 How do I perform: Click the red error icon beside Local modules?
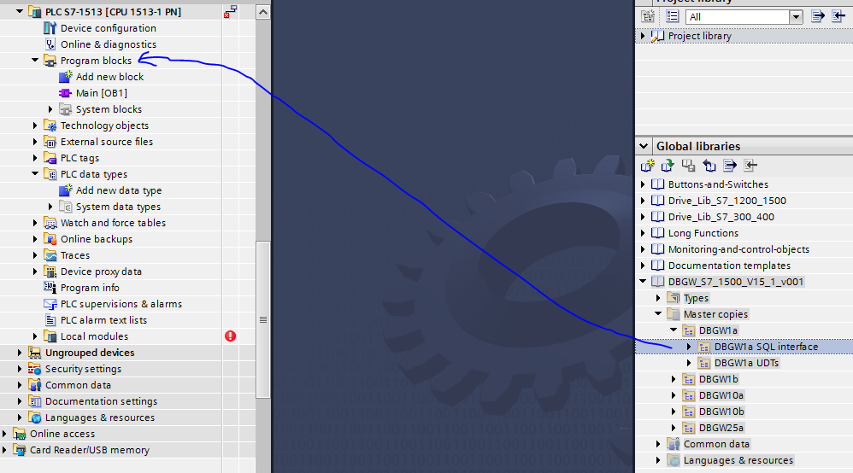click(x=230, y=336)
